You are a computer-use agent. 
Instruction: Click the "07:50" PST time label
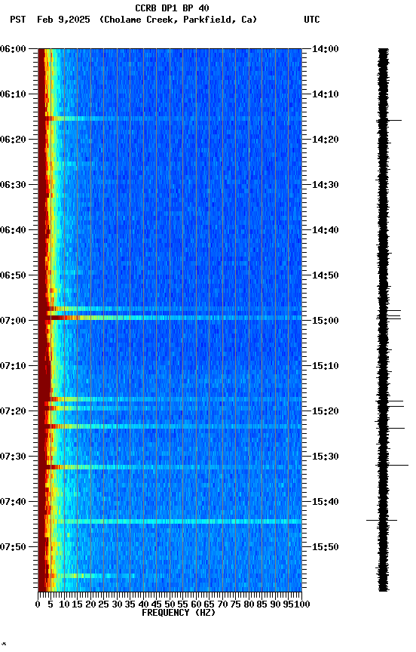pos(13,547)
